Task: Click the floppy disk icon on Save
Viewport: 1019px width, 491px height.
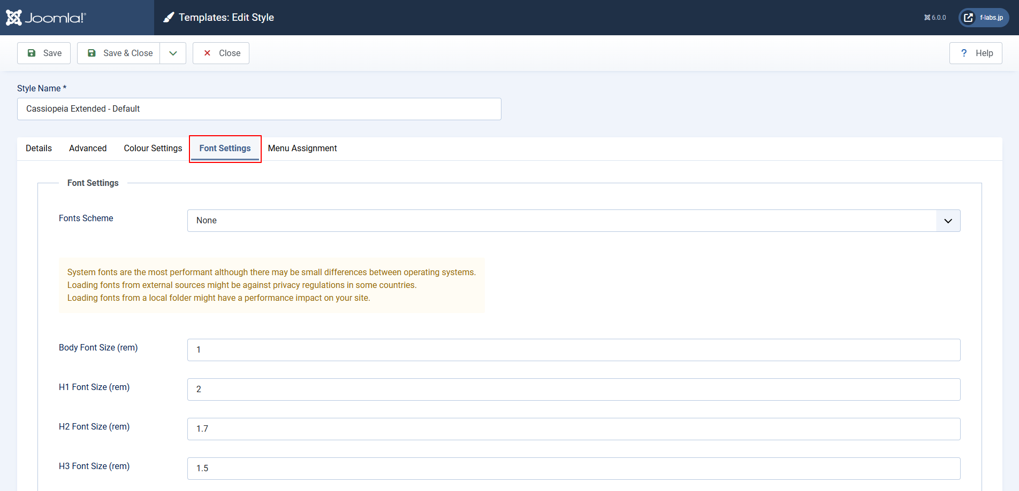Action: pyautogui.click(x=32, y=53)
